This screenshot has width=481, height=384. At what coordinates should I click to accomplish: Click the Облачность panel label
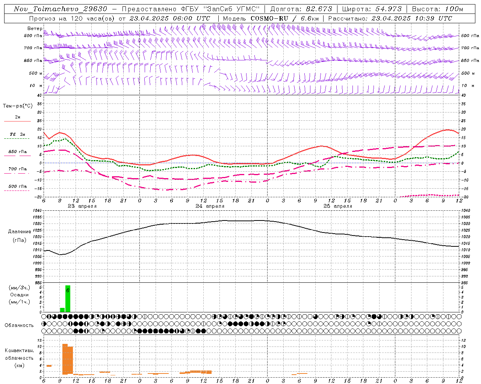(19, 325)
